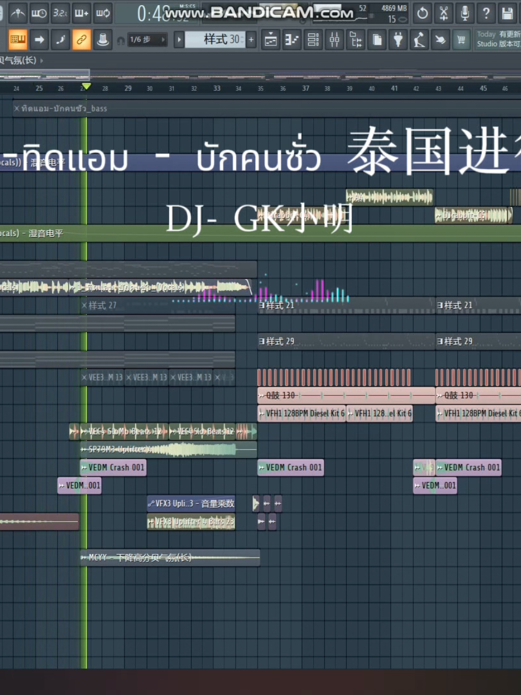
Task: Toggle the orange link chain button
Action: click(x=81, y=40)
